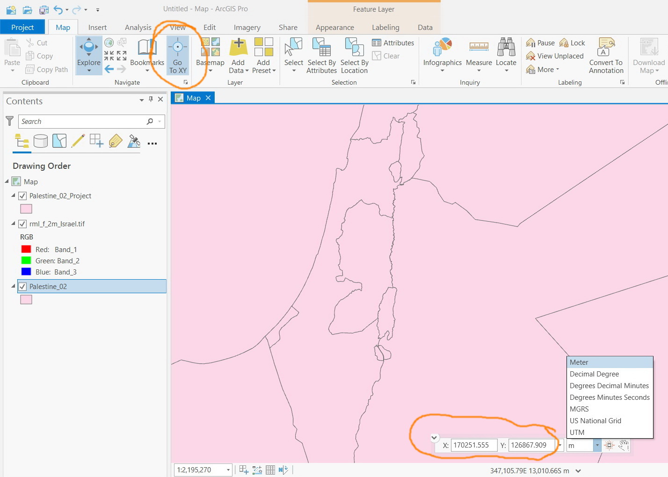Viewport: 668px width, 477px height.
Task: Switch to the Analysis ribbon tab
Action: pos(138,27)
